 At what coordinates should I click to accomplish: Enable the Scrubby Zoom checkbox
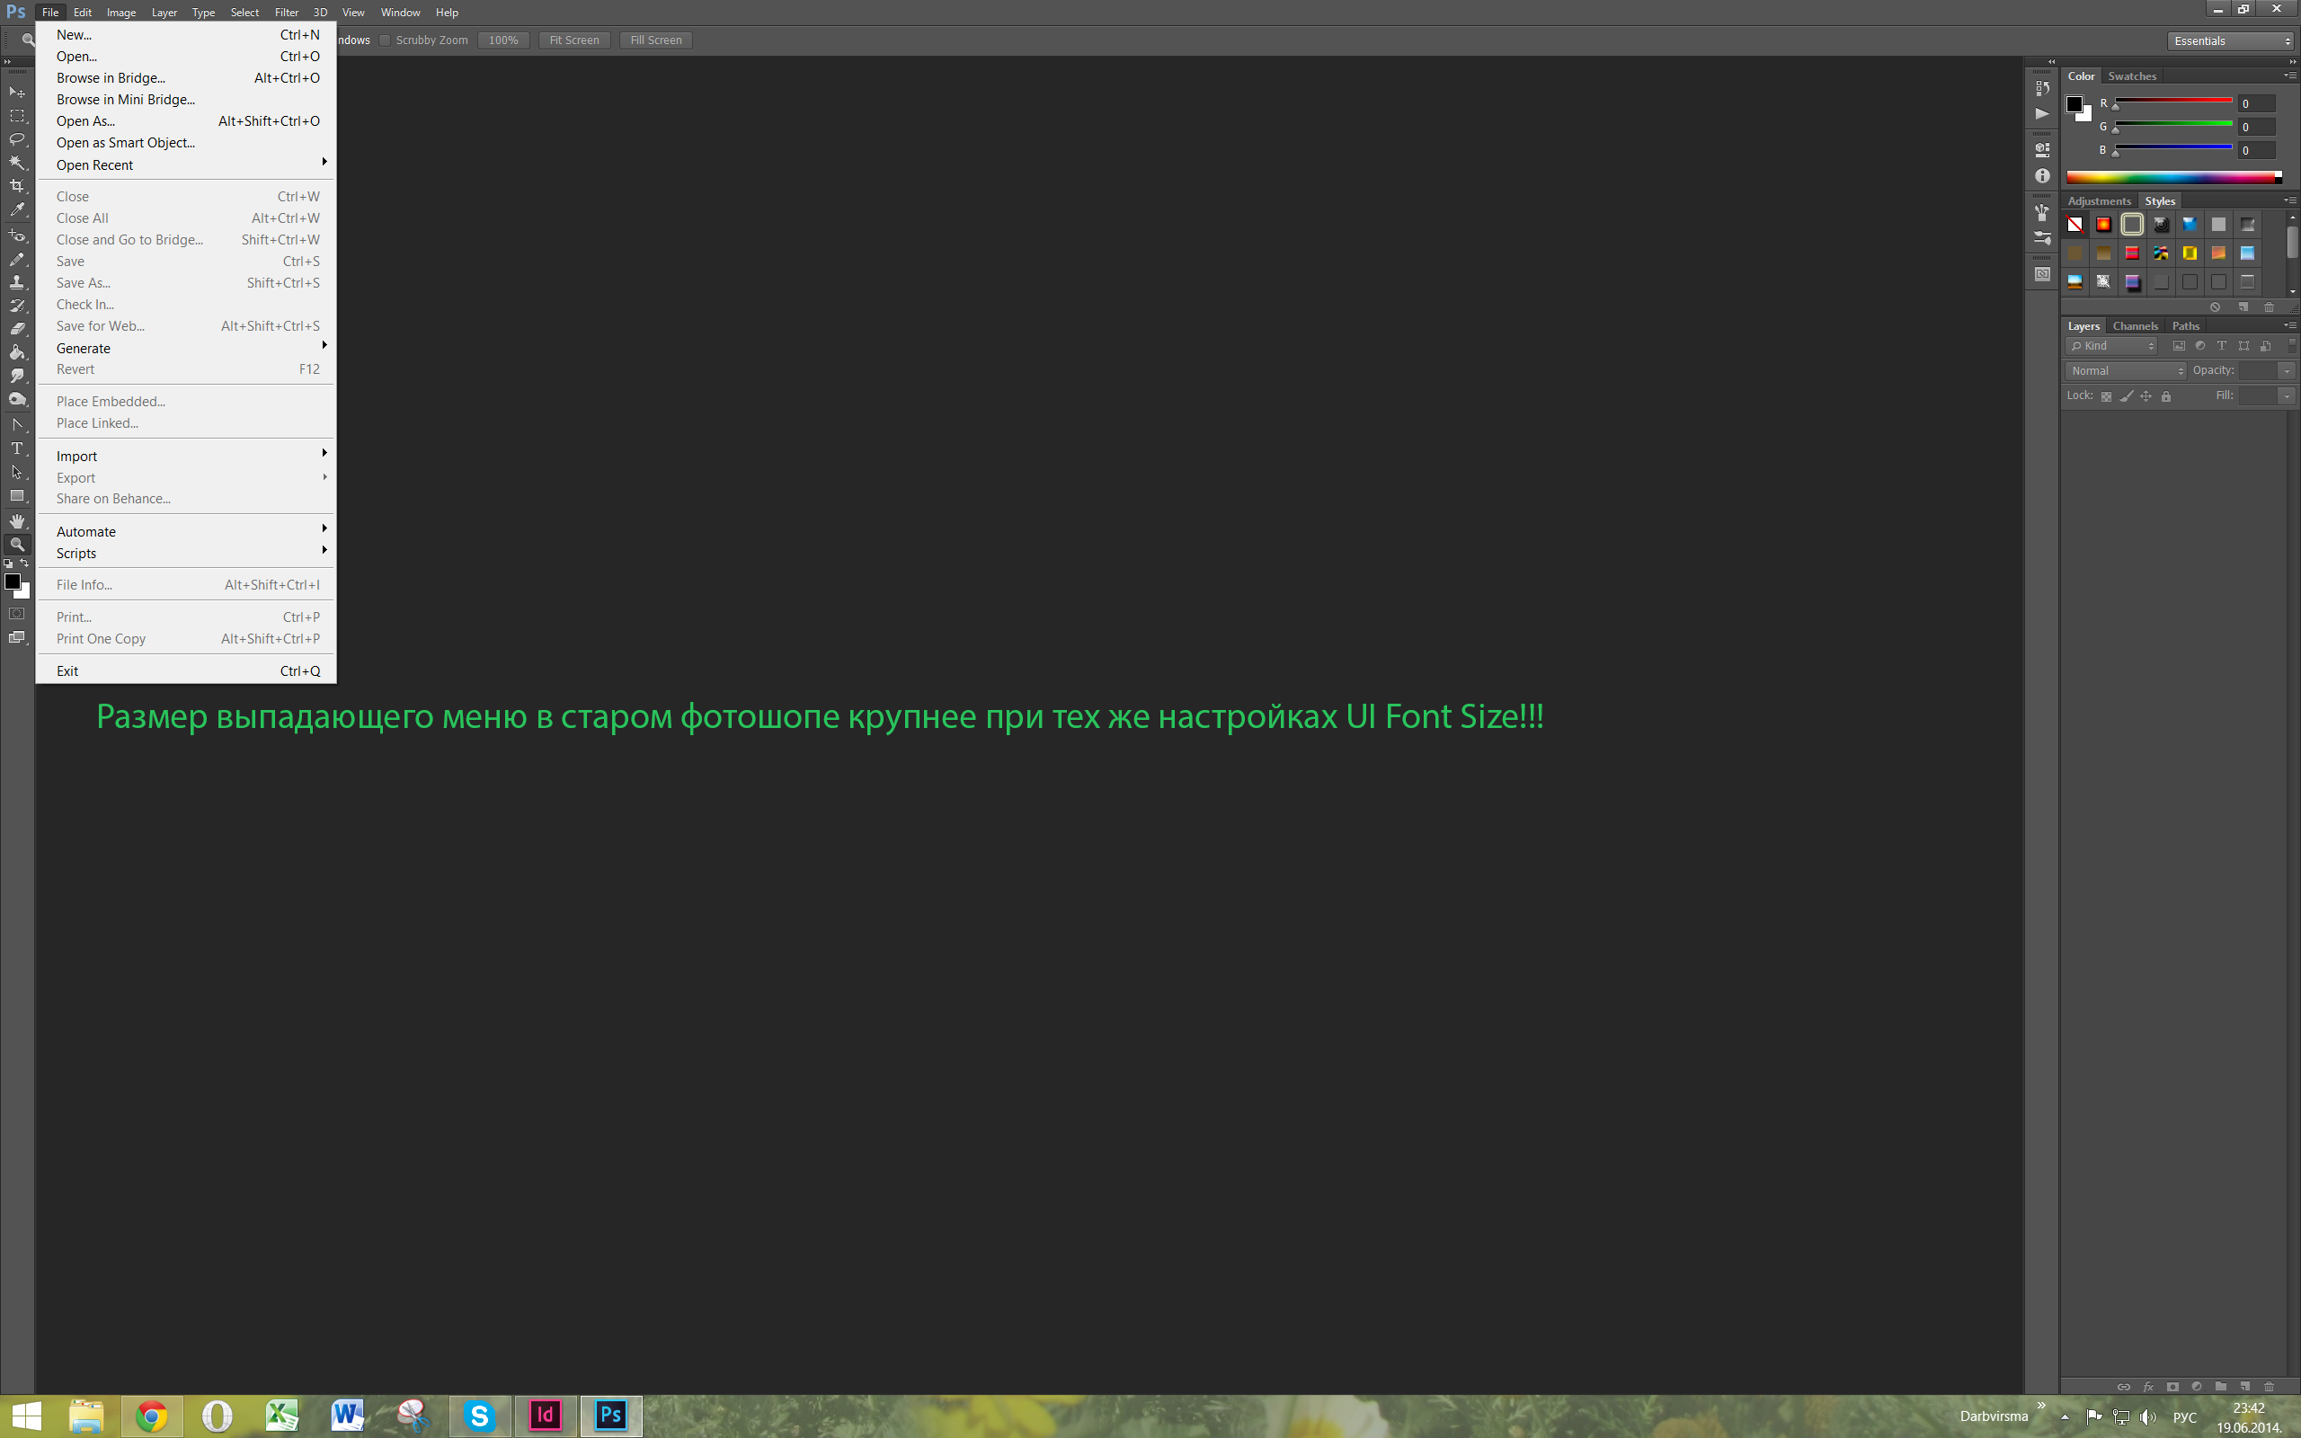(385, 40)
